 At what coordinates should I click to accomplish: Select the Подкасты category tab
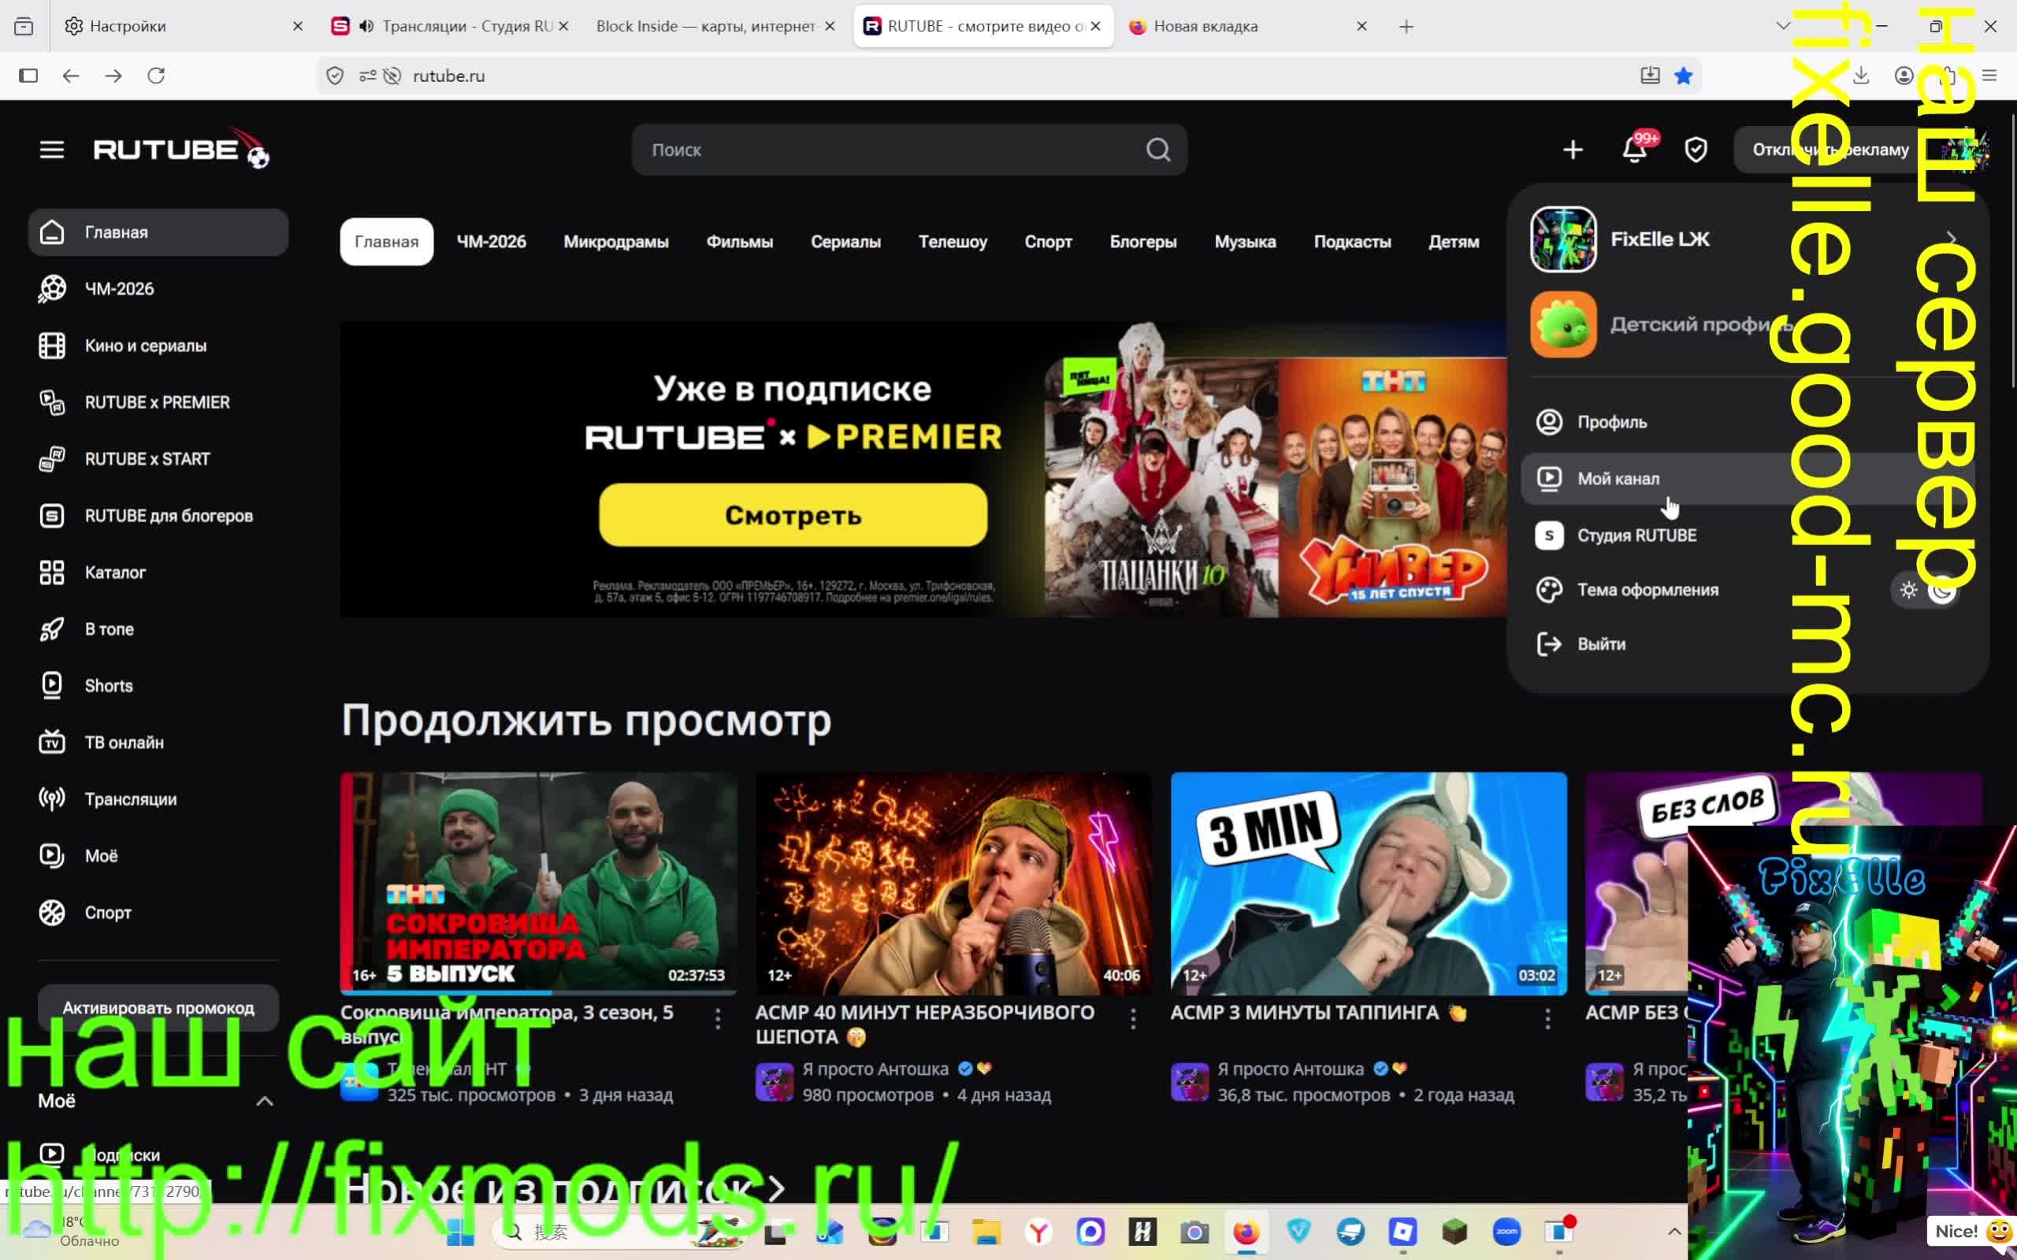(1352, 242)
